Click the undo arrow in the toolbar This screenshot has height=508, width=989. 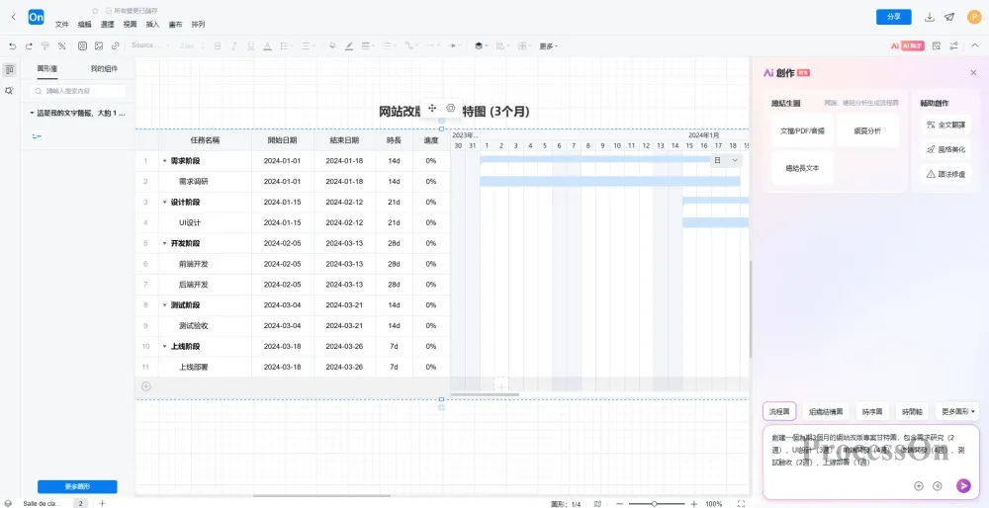tap(13, 45)
